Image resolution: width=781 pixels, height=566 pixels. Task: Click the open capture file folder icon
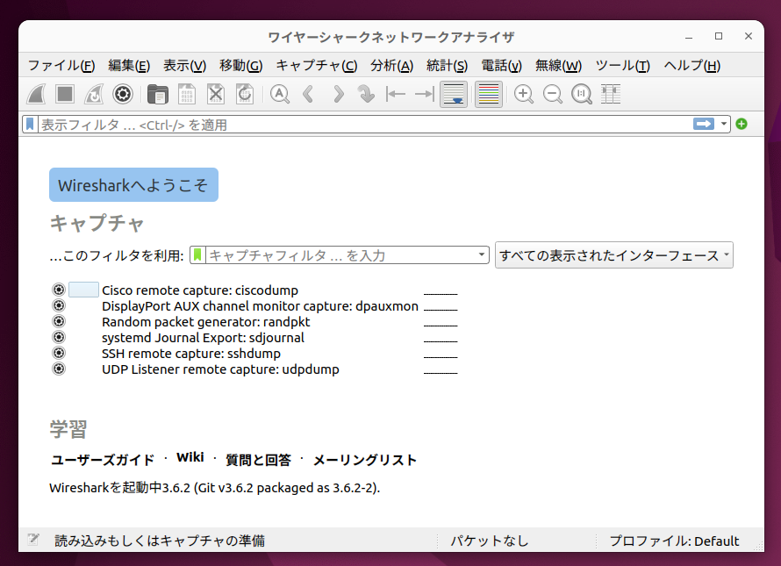158,94
